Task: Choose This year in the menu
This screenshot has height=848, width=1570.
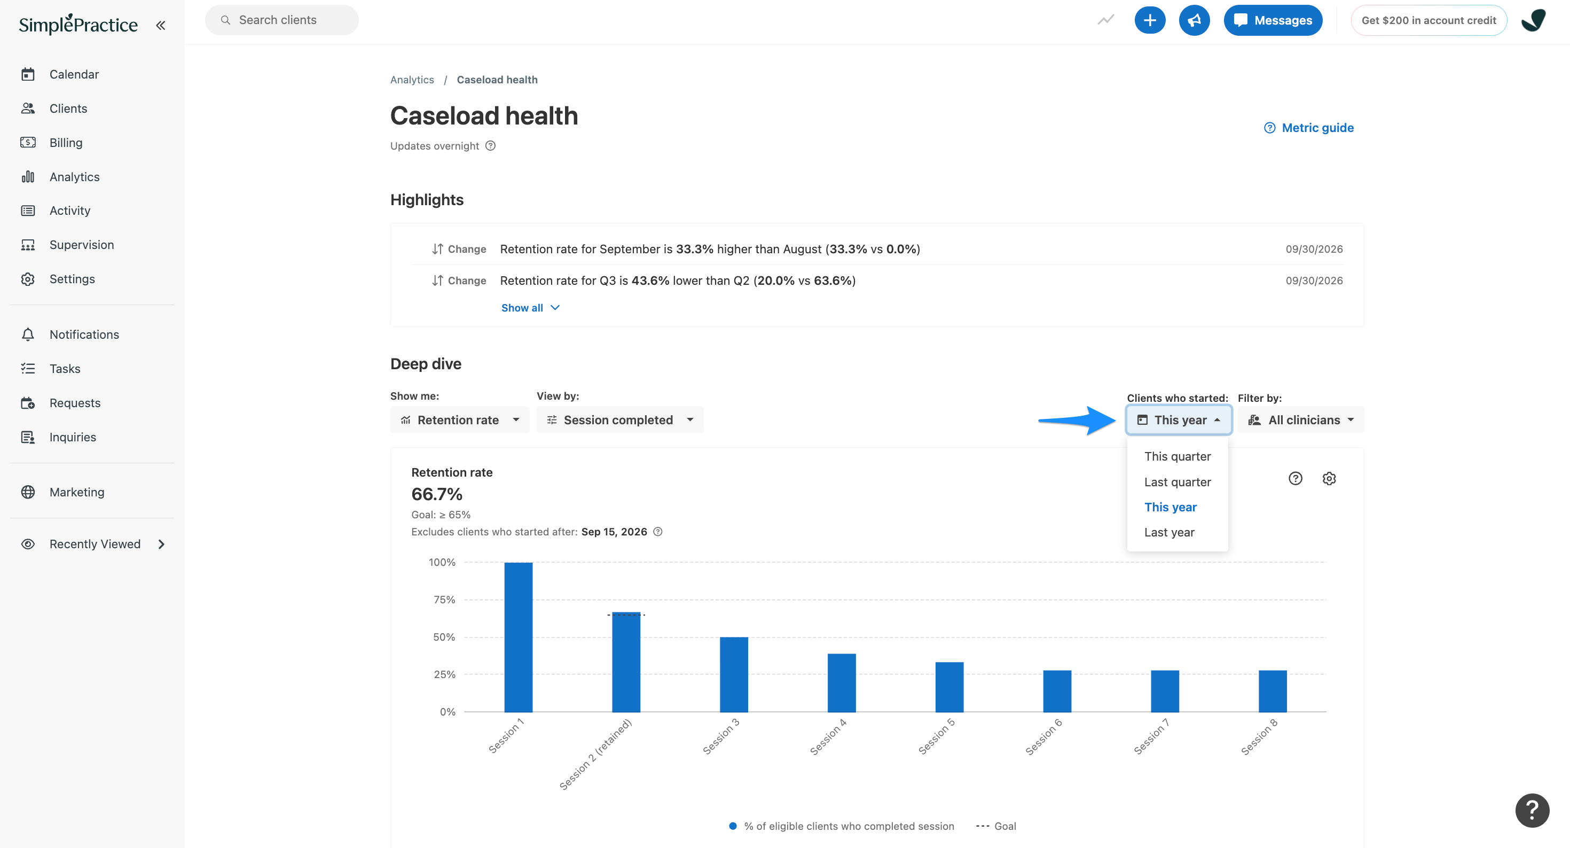Action: pos(1177,507)
